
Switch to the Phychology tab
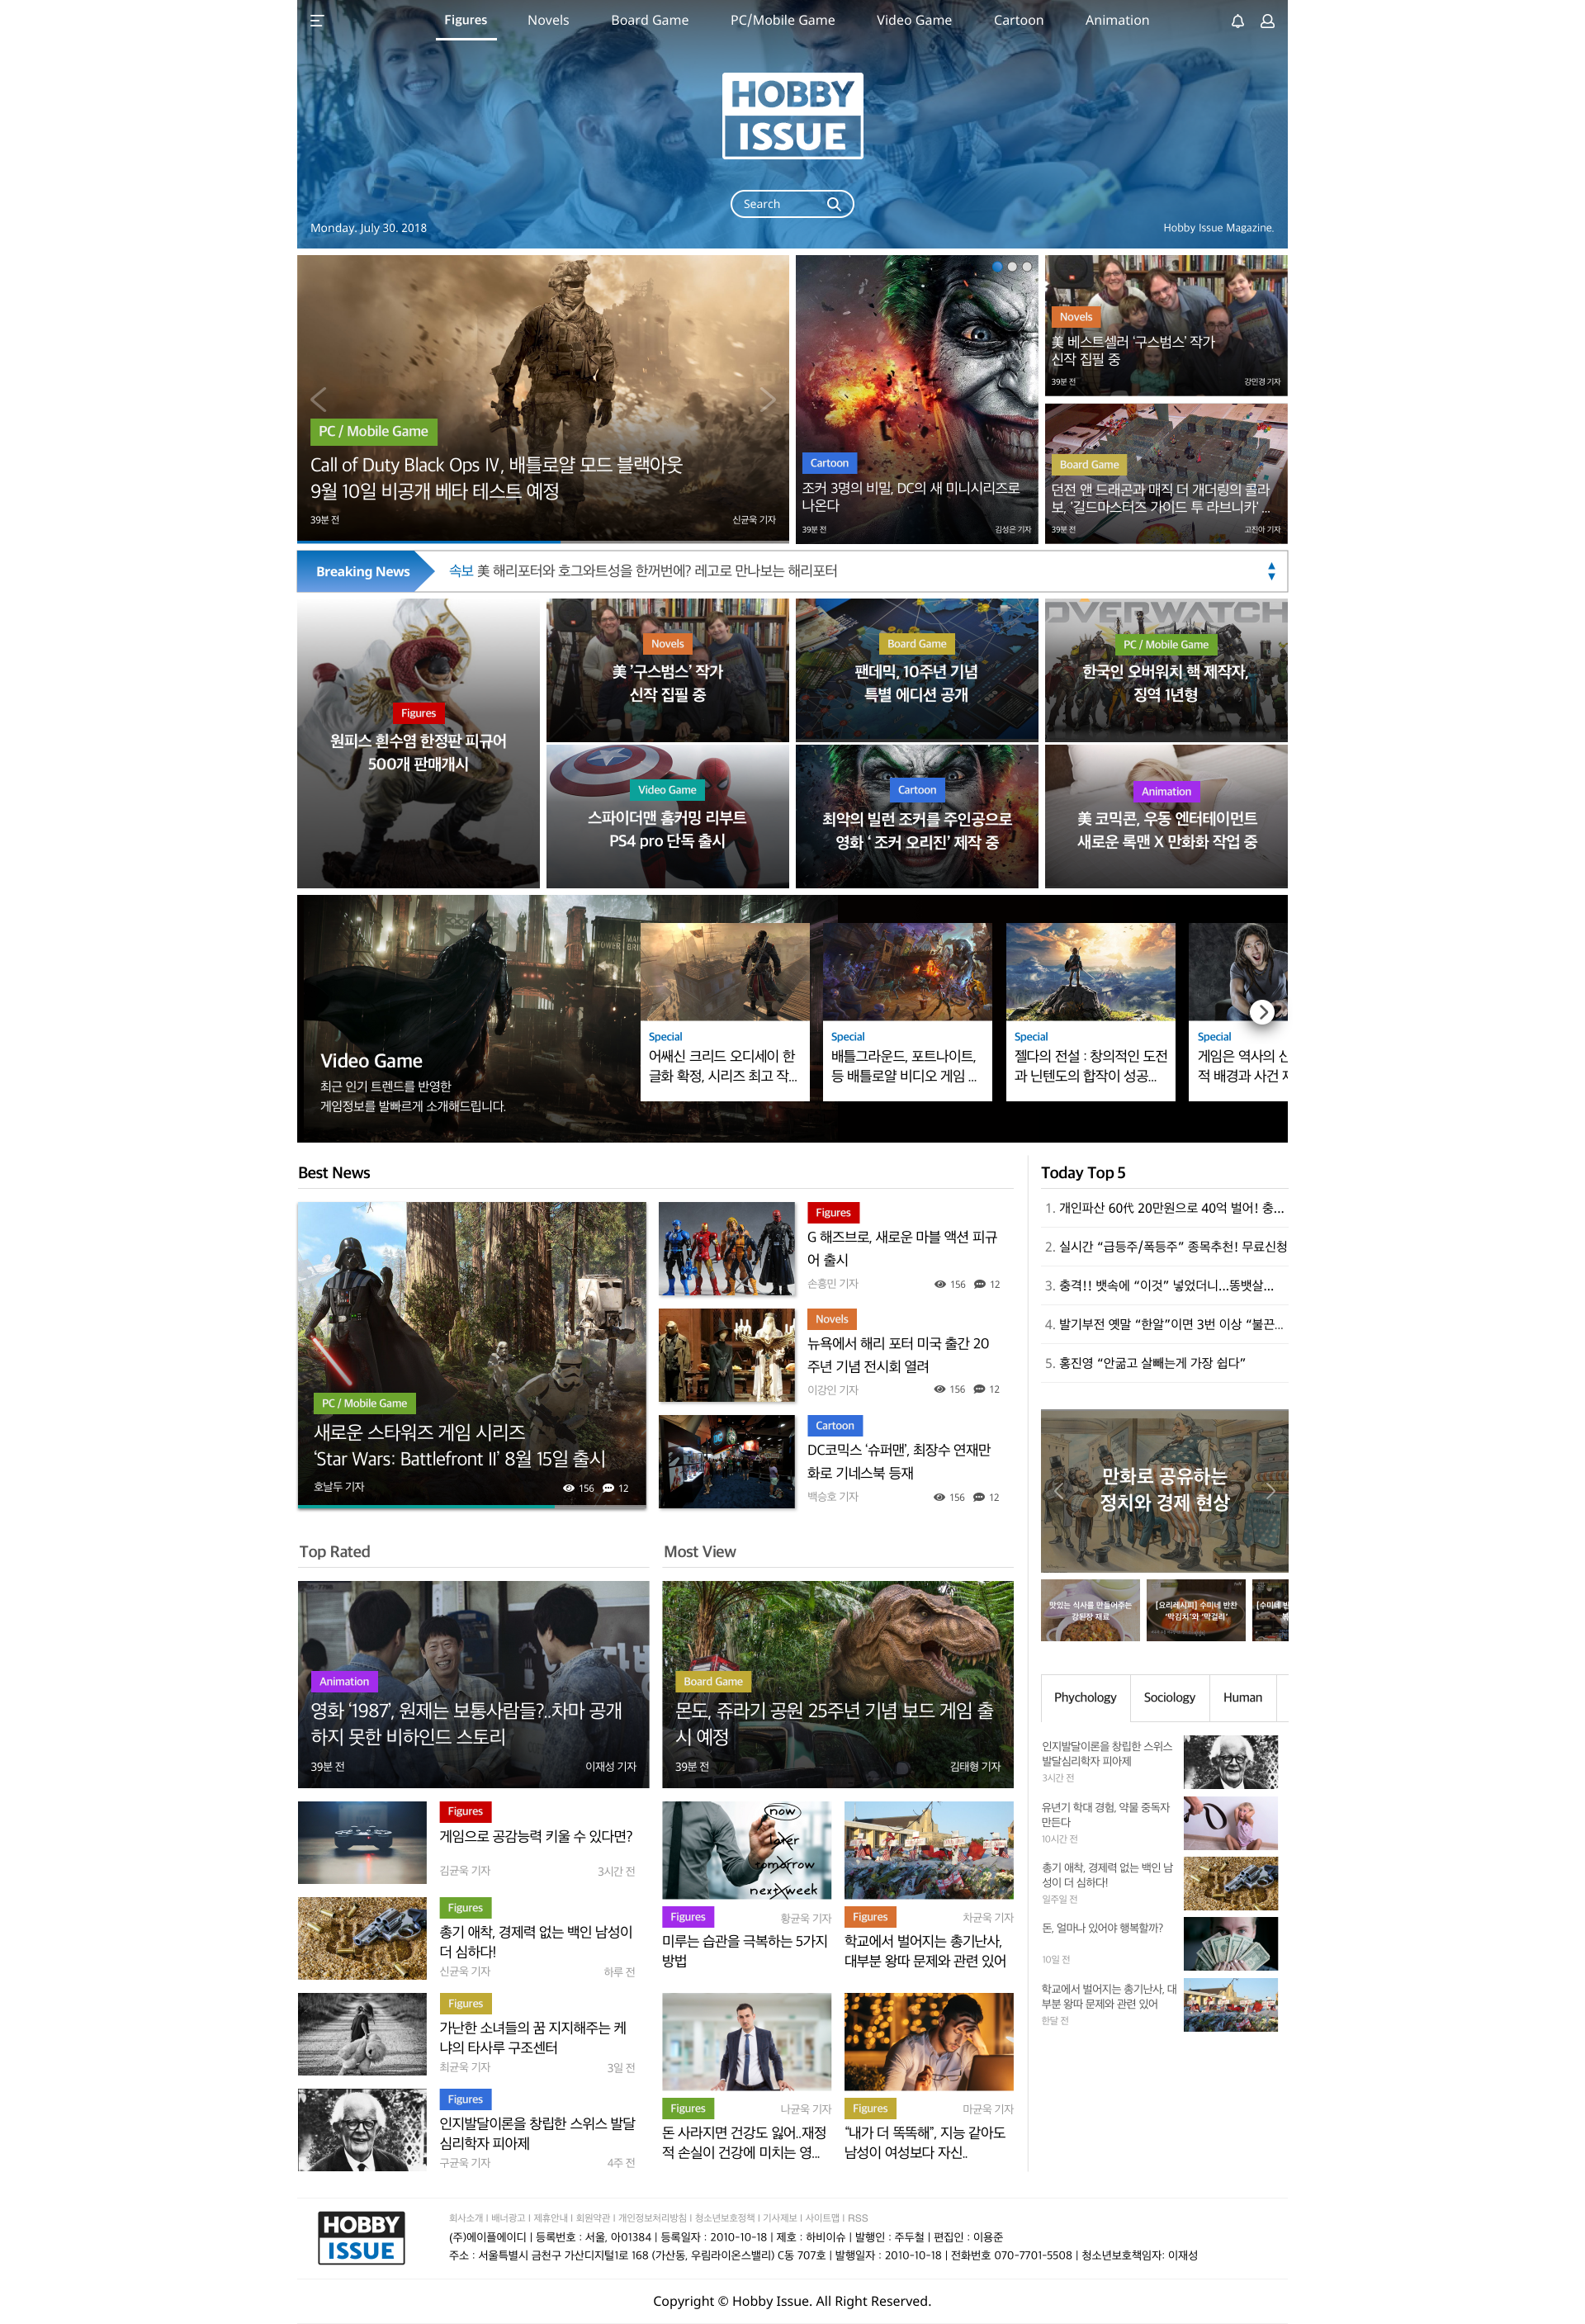point(1085,1698)
